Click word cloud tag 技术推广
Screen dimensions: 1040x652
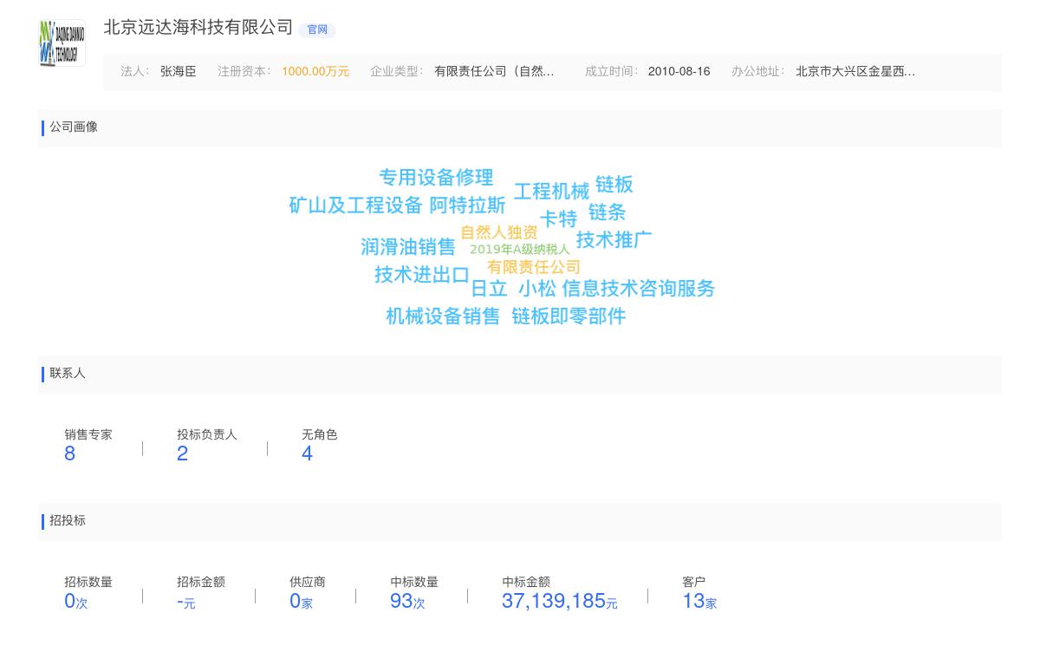614,240
